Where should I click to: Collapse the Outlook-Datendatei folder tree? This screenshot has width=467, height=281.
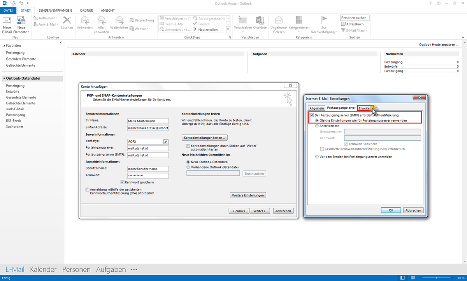(x=4, y=78)
